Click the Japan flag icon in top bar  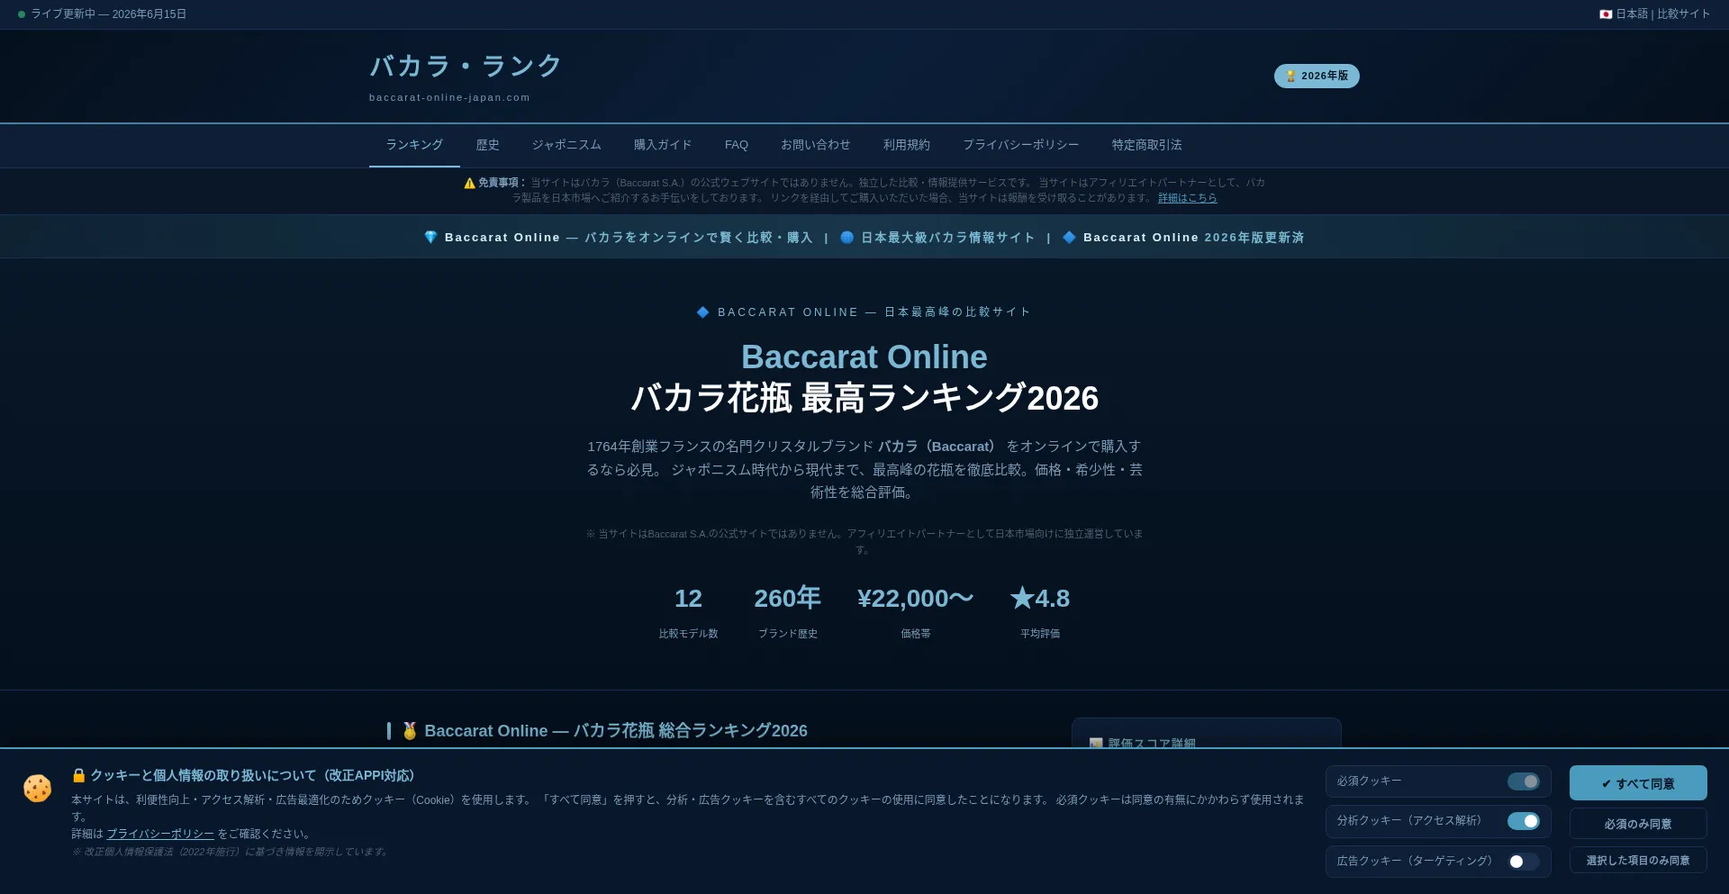coord(1606,14)
